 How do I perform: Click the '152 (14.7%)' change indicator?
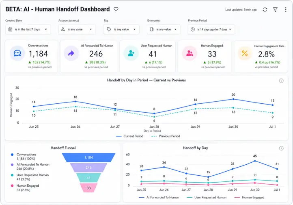coord(39,62)
